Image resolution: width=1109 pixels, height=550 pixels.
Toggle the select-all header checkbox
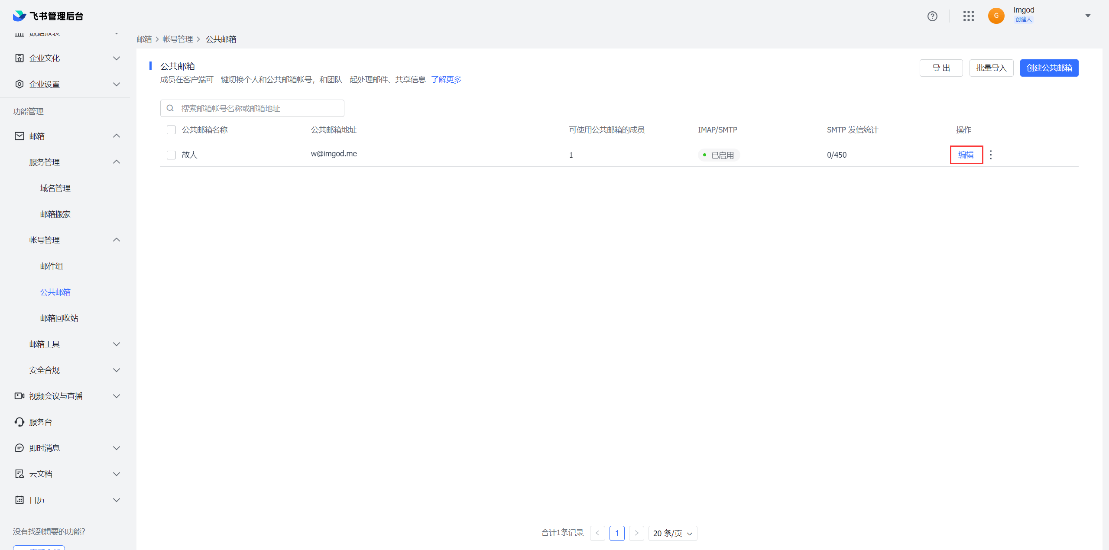pyautogui.click(x=171, y=130)
